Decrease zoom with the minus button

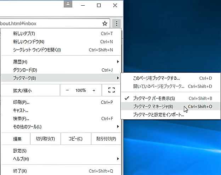coord(67,90)
